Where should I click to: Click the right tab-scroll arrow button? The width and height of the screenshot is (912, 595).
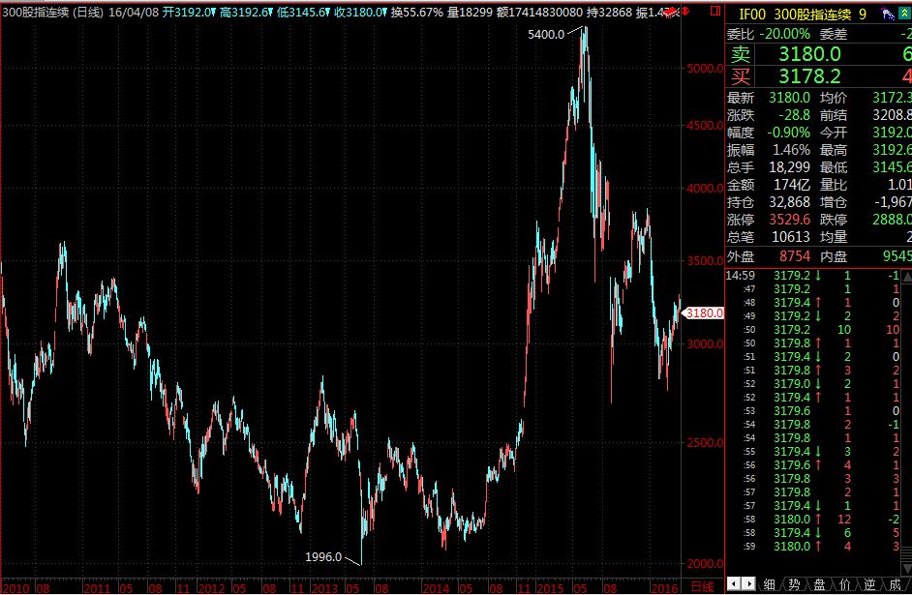[x=748, y=583]
